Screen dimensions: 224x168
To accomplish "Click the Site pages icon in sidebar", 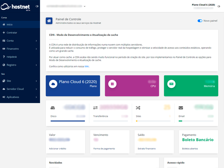I will (4, 81).
